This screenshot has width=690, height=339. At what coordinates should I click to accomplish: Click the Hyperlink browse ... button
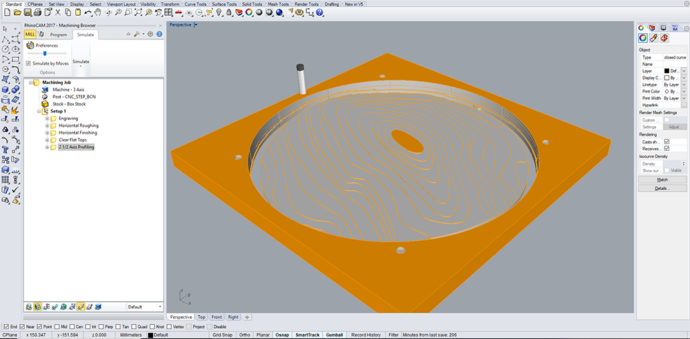click(684, 105)
